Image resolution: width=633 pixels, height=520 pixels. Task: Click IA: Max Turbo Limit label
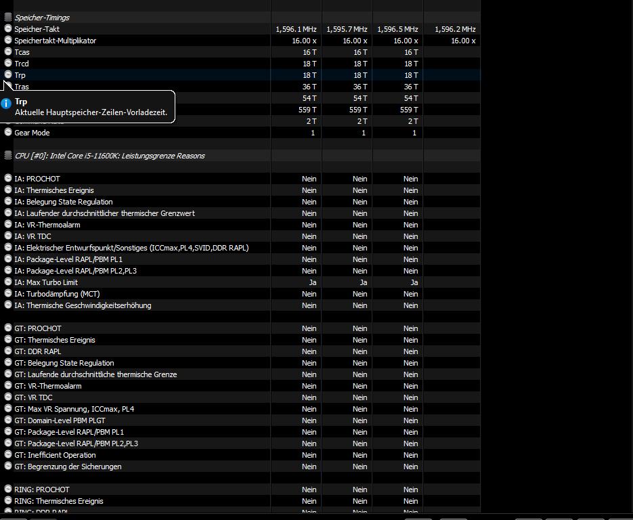(x=46, y=282)
